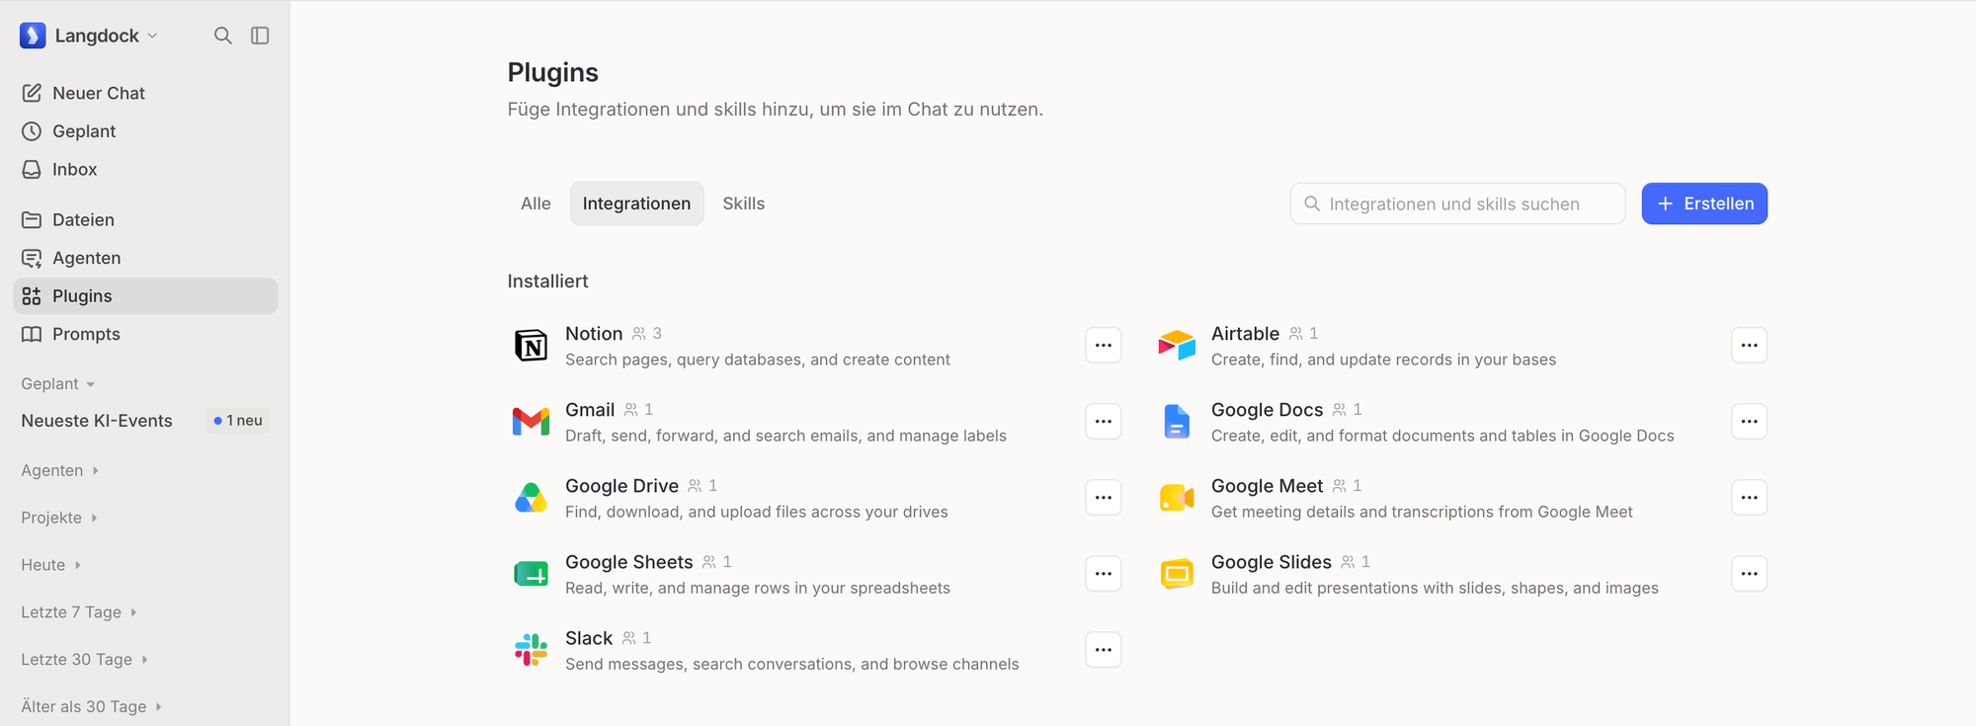This screenshot has height=726, width=1976.
Task: Open more options for Google Docs
Action: pos(1750,422)
